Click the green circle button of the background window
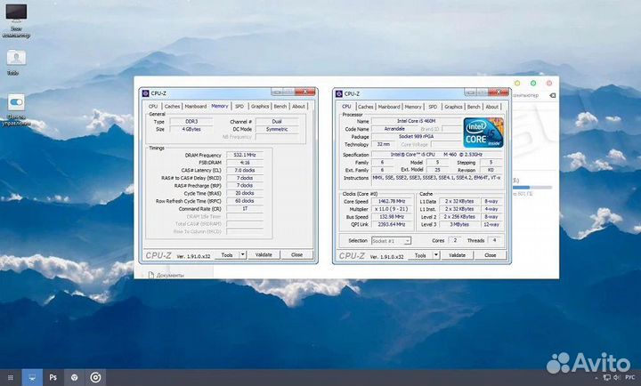The height and width of the screenshot is (386, 641). pyautogui.click(x=533, y=84)
